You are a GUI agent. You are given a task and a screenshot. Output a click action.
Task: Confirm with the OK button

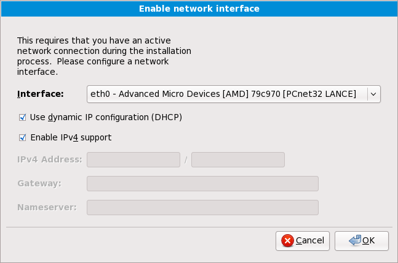[x=362, y=240]
